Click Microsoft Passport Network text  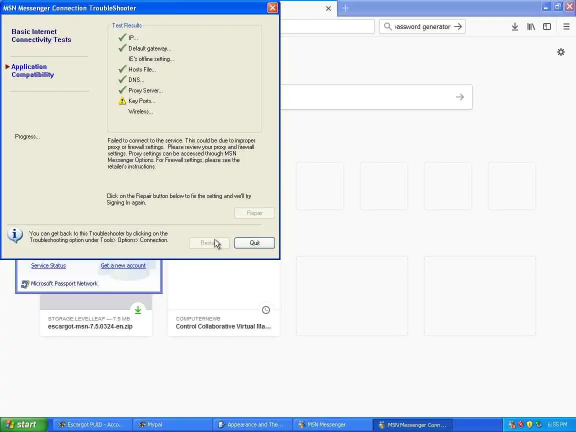tap(64, 283)
